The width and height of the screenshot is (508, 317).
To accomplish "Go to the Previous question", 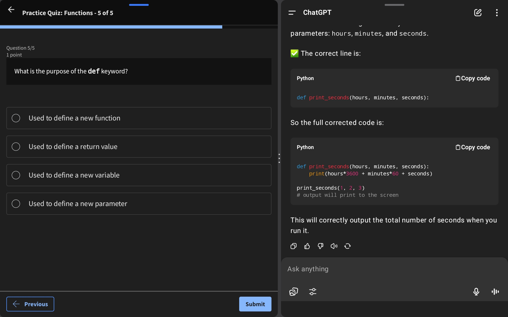I will tap(30, 304).
